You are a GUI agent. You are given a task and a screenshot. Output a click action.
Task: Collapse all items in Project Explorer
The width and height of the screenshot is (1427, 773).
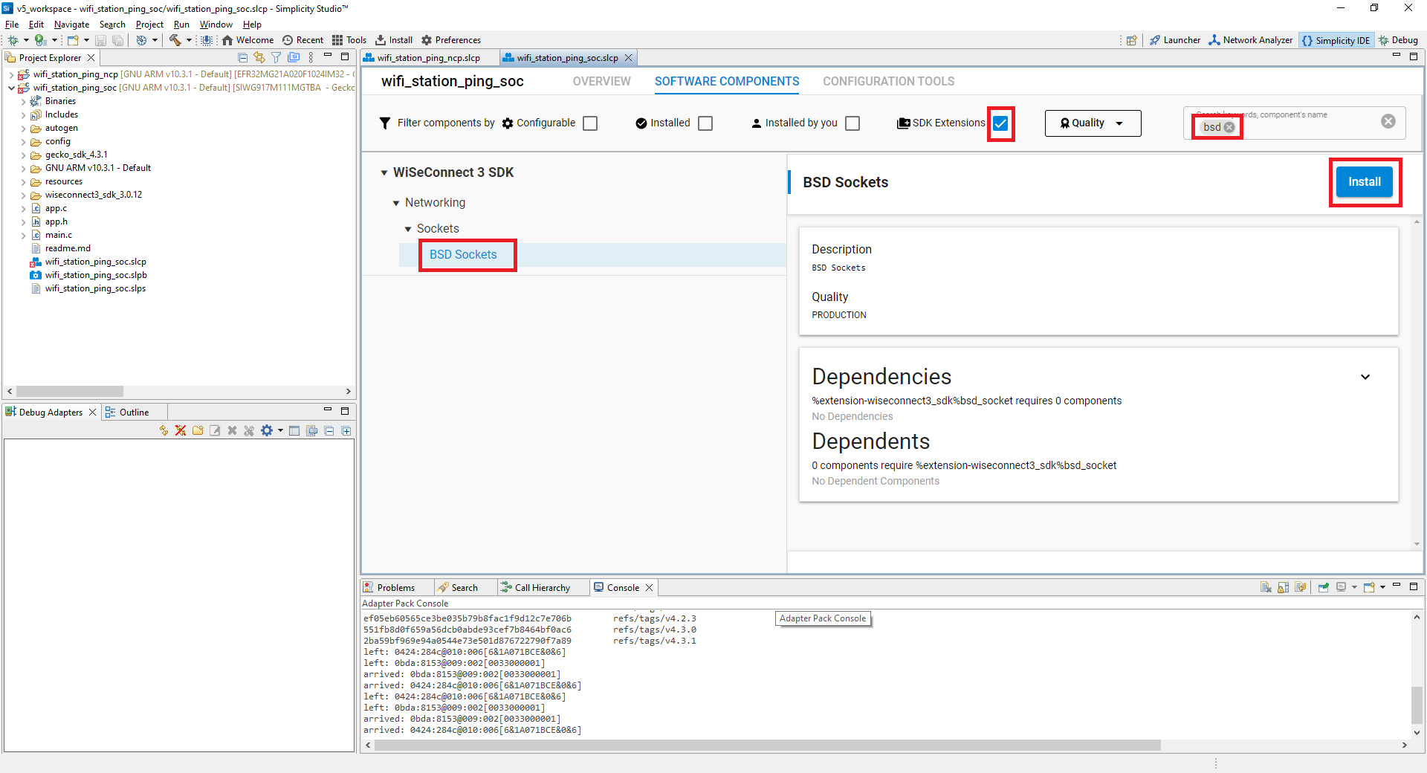[x=242, y=57]
